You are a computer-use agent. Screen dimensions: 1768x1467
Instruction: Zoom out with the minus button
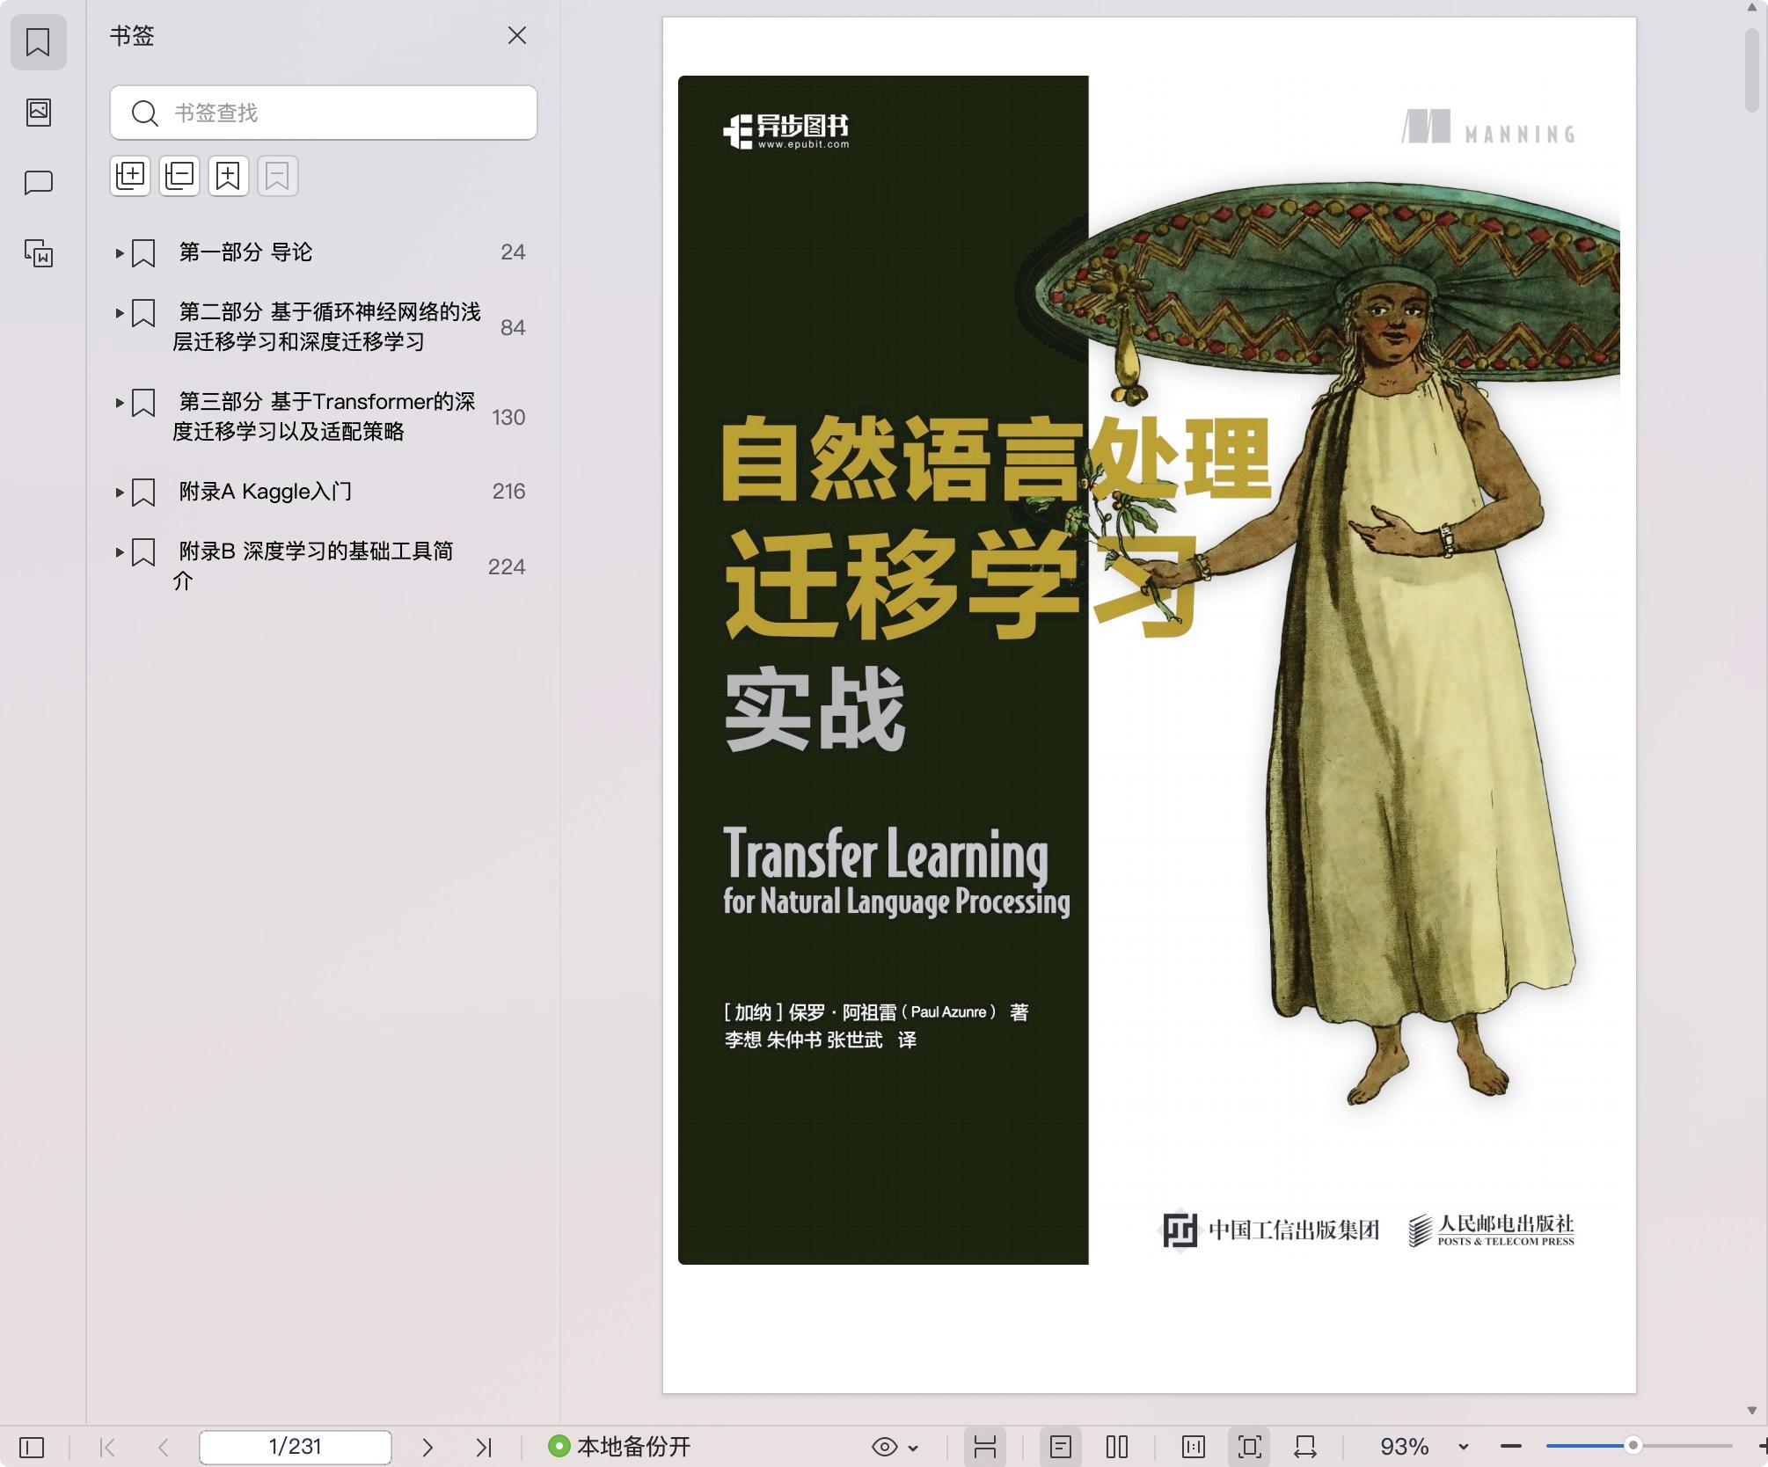pyautogui.click(x=1511, y=1447)
